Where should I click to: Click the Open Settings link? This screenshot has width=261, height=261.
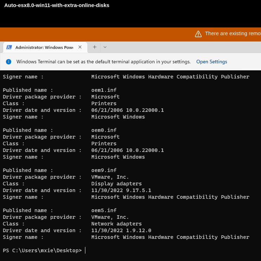[211, 62]
